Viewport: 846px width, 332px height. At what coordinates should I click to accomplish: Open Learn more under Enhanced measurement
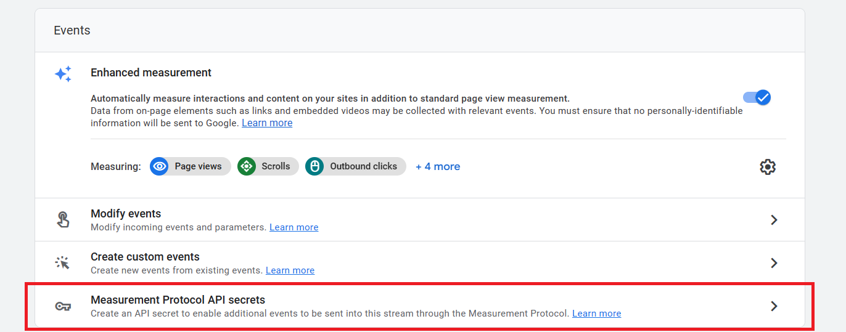click(x=267, y=123)
